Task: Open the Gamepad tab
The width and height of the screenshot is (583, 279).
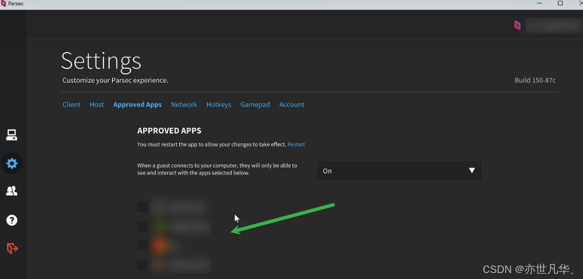Action: (x=255, y=104)
